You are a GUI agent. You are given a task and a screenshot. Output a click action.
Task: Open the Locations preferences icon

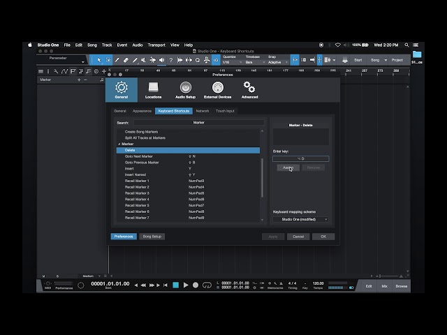point(153,90)
